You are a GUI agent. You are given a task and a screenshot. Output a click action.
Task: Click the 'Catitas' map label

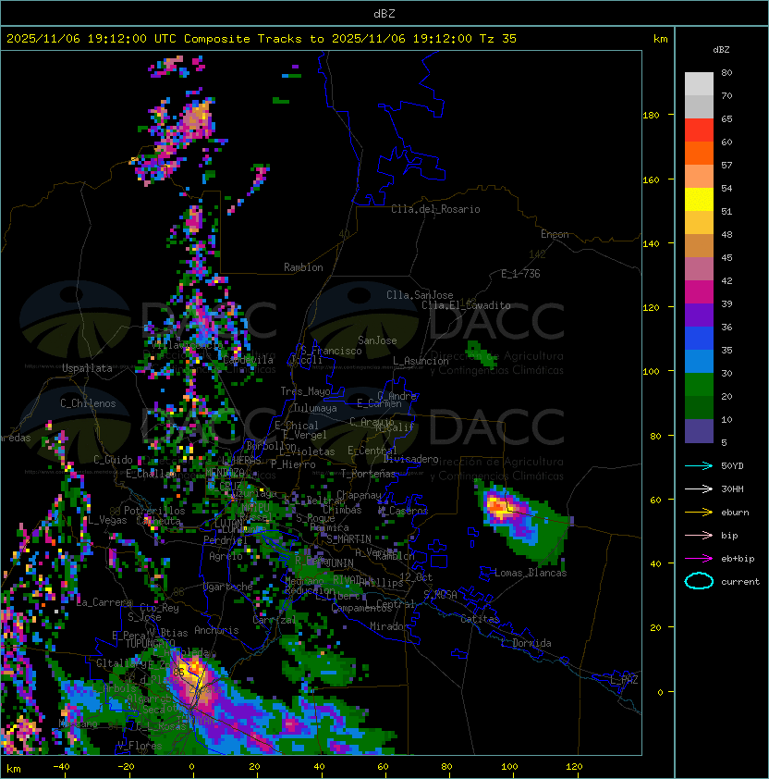coord(480,619)
